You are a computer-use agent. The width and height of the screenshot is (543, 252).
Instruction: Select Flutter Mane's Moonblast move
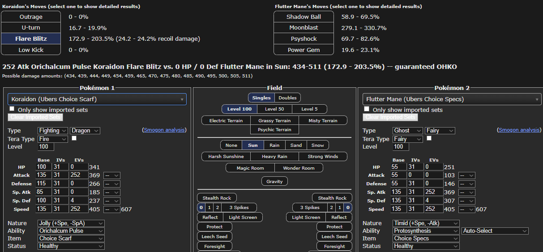coord(304,28)
